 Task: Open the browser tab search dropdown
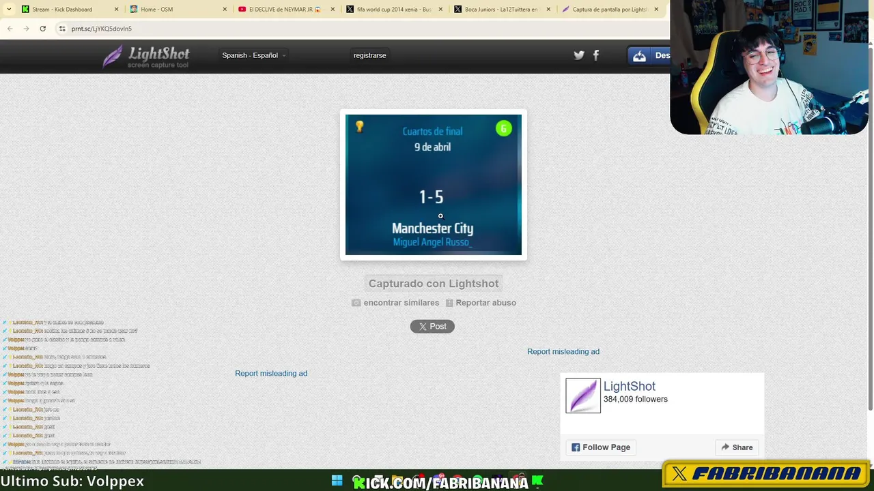(x=8, y=10)
